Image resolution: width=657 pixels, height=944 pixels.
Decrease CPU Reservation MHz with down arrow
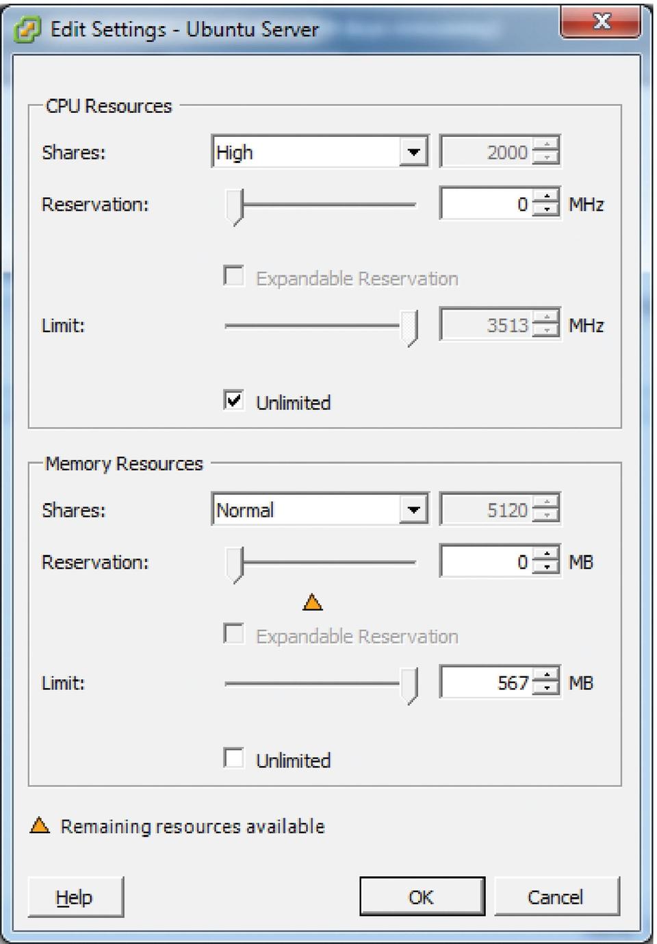pyautogui.click(x=545, y=211)
